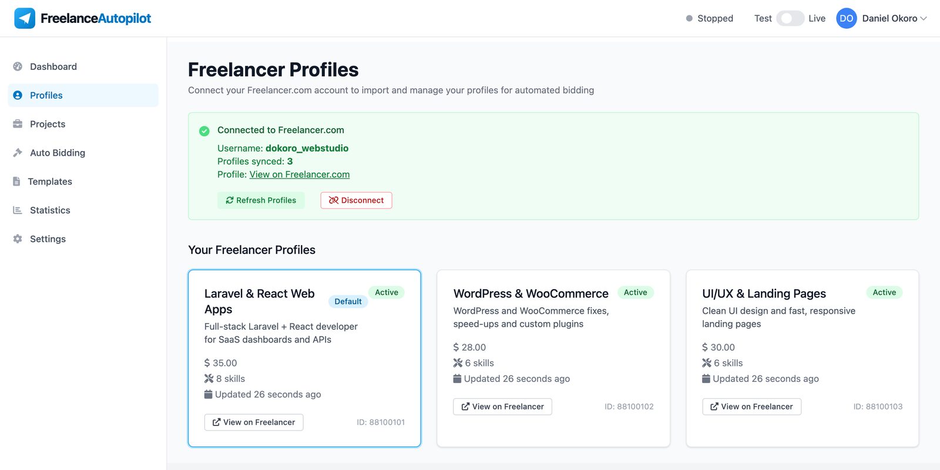Select the WordPress & WooCommerce card title
The height and width of the screenshot is (470, 940).
531,294
